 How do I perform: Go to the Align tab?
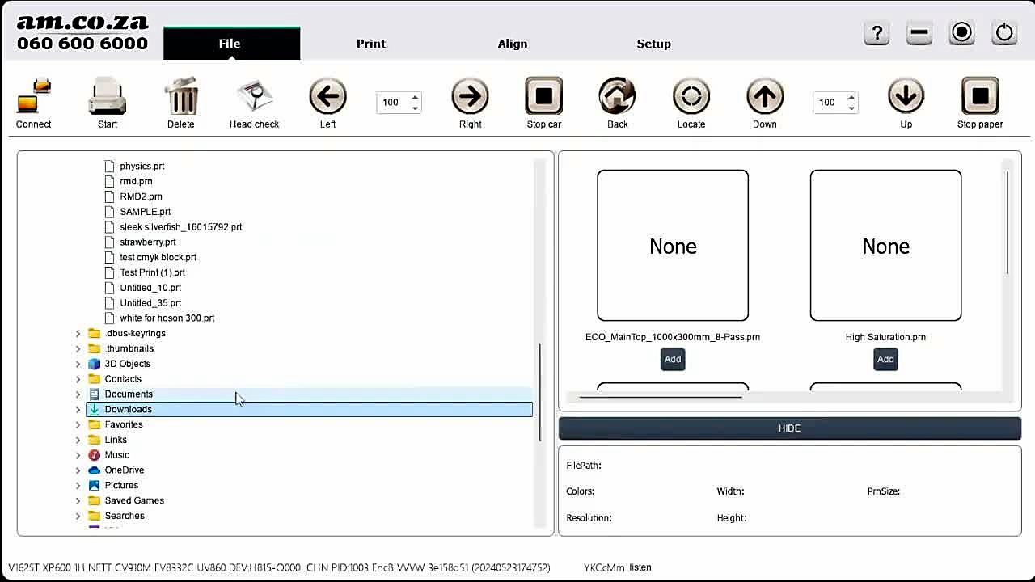click(x=513, y=44)
